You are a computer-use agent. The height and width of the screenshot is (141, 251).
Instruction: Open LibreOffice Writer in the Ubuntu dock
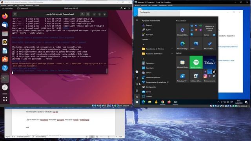point(5,51)
